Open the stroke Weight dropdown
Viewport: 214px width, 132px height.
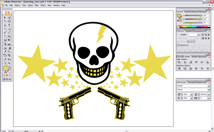pyautogui.click(x=198, y=35)
